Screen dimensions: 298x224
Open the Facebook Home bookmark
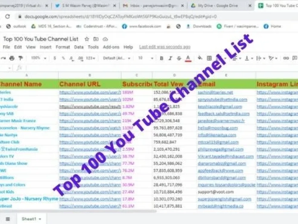point(272,27)
